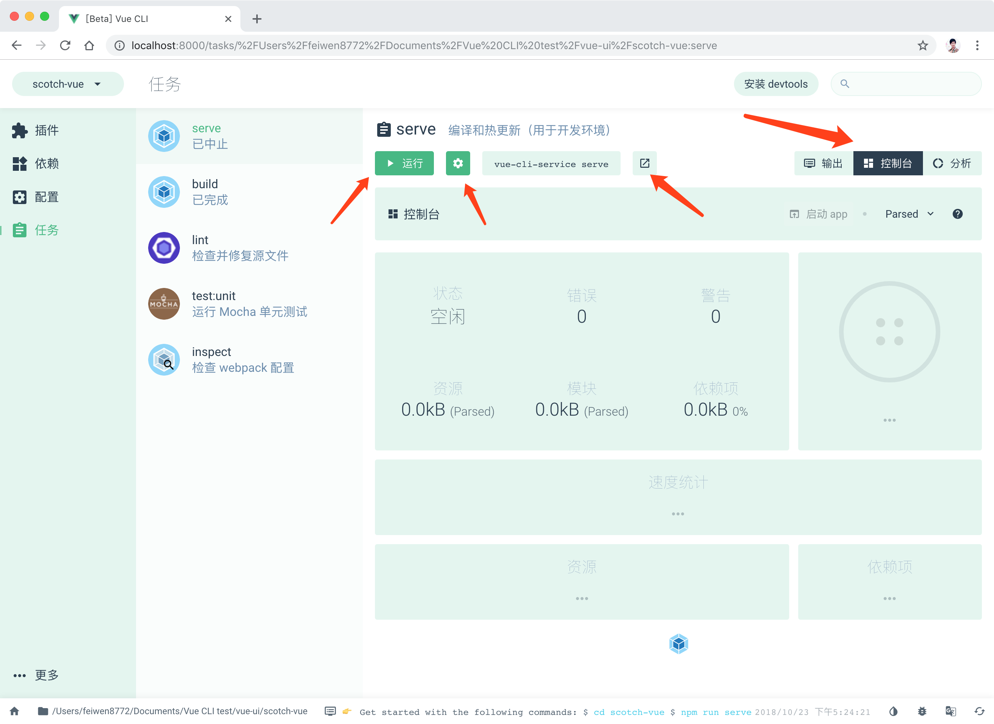Click the site info icon in address bar
994x724 pixels.
[x=119, y=45]
